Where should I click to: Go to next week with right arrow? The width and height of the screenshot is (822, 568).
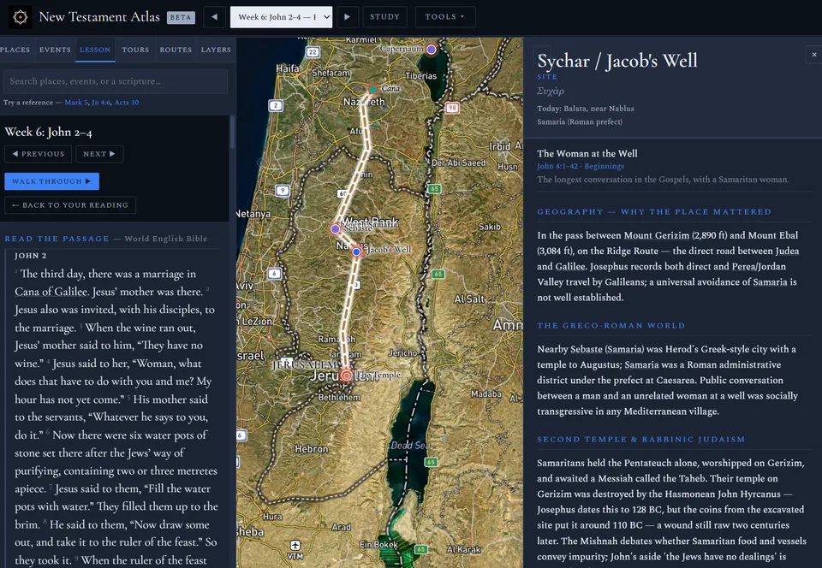pyautogui.click(x=347, y=17)
